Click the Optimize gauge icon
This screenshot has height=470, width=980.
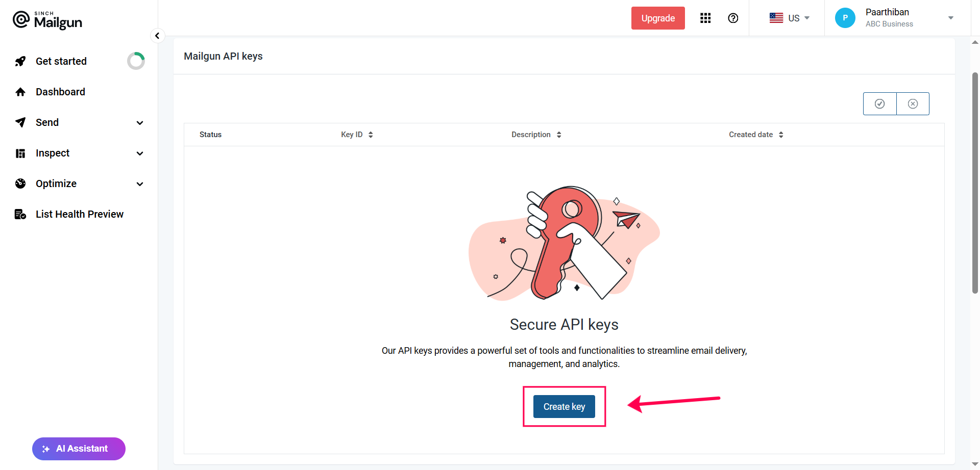point(20,184)
